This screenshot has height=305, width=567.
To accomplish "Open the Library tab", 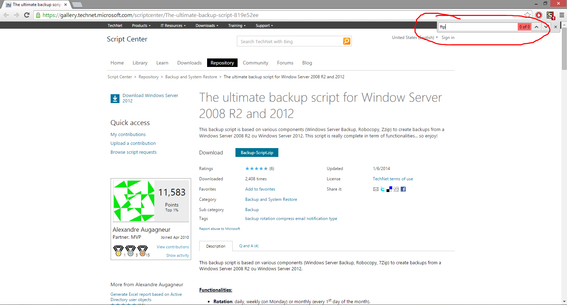I will click(x=140, y=63).
